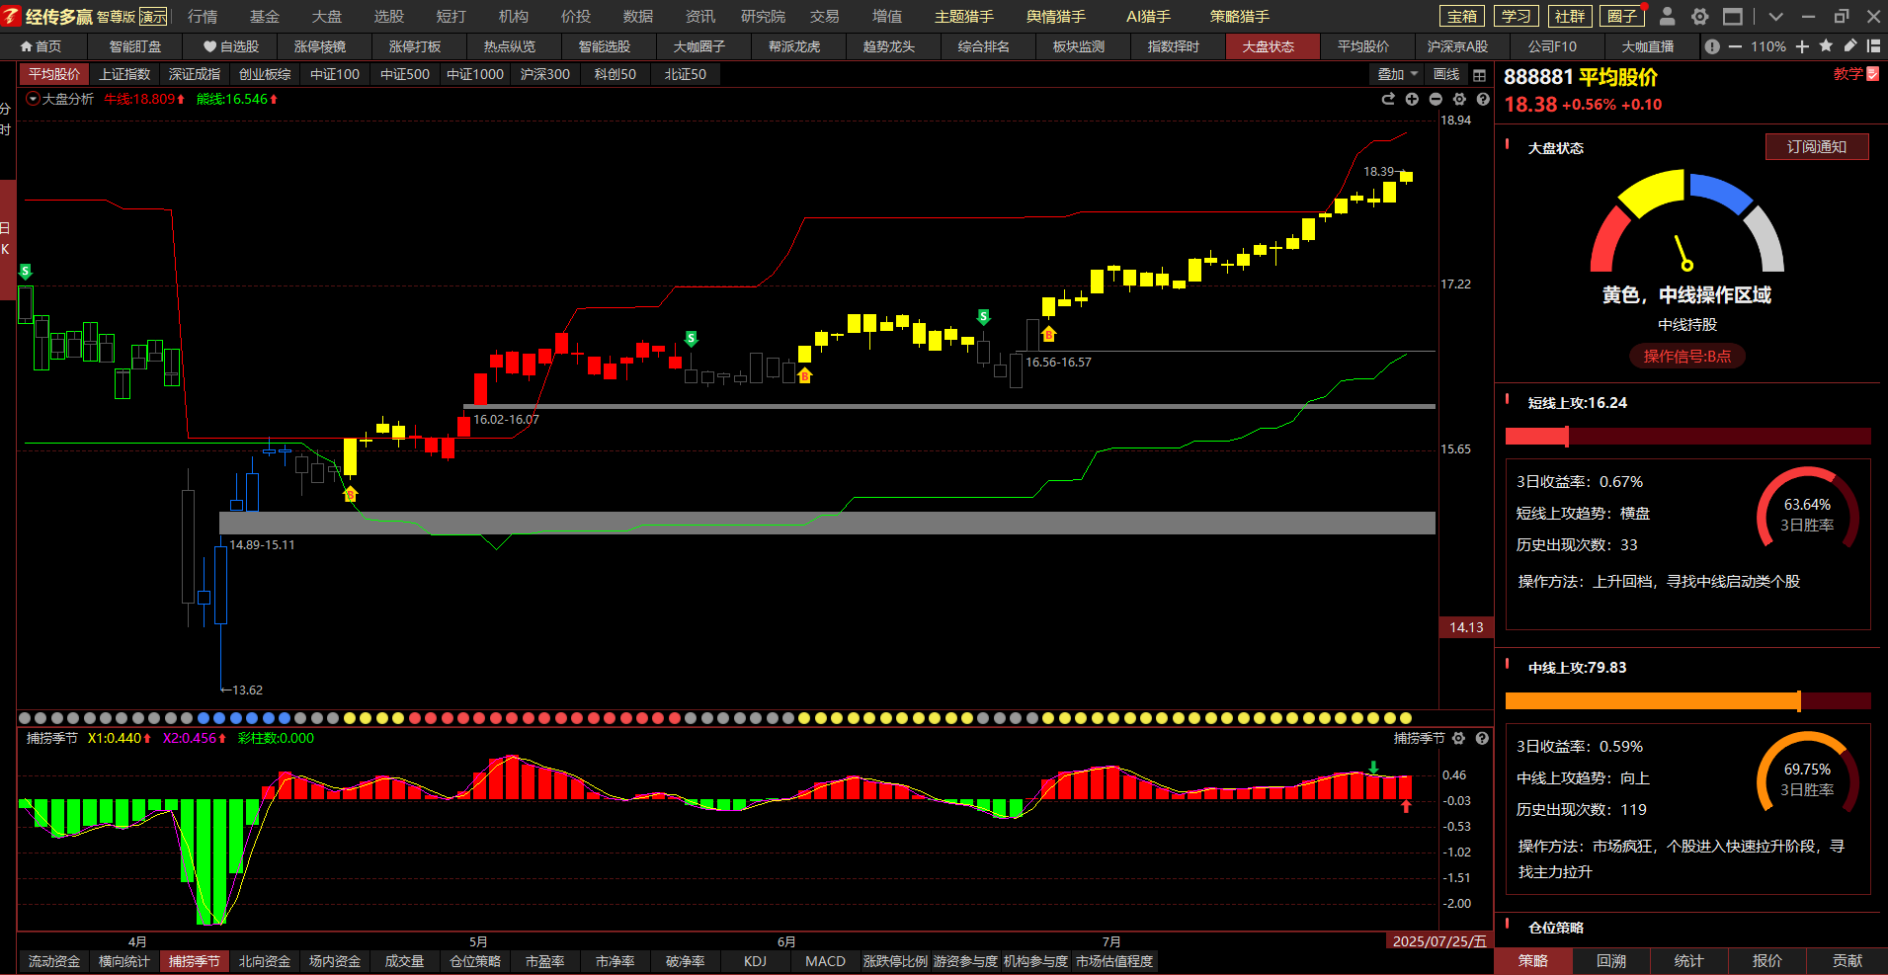Click the 14.13 price axis marker

tap(1467, 627)
